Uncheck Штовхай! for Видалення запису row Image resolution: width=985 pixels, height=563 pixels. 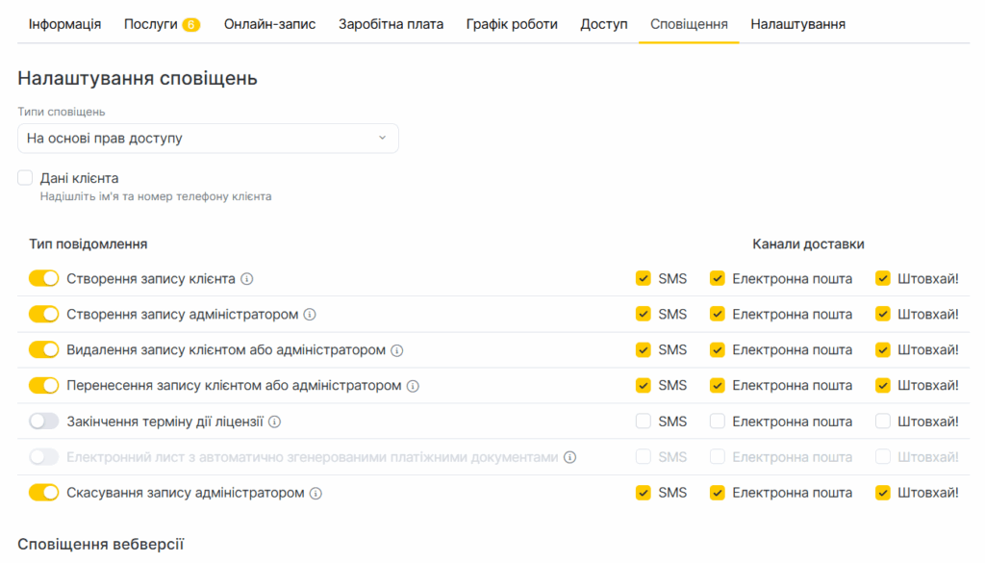(883, 350)
